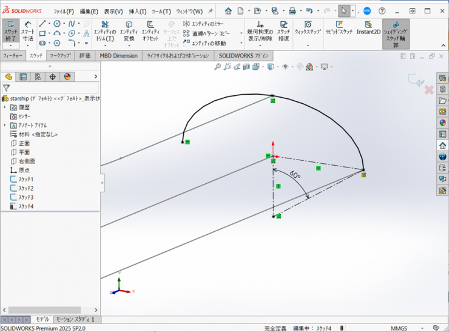Open the DisplayManager color wheel tab
Image resolution: width=449 pixels, height=332 pixels.
pos(67,76)
